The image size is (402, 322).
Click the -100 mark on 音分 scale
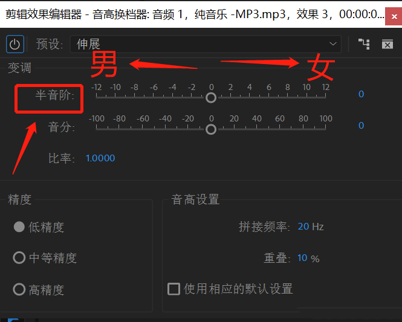96,118
